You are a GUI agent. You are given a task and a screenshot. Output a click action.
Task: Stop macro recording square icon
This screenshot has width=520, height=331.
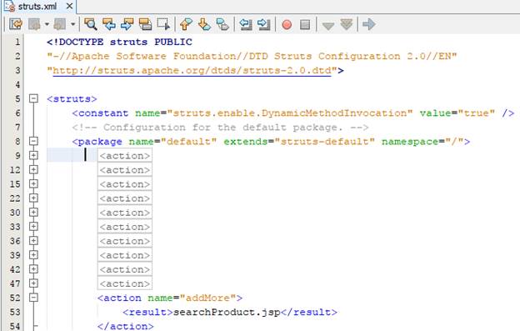(305, 24)
